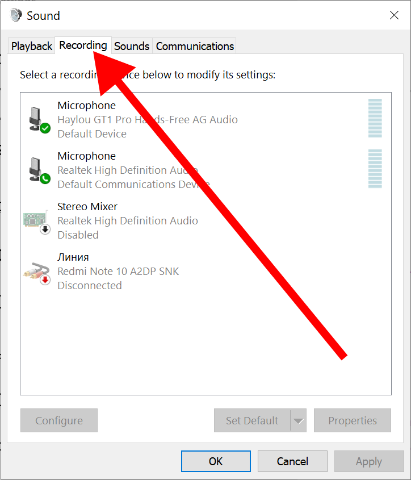Select the Haylou GT1 Pro microphone icon
The width and height of the screenshot is (411, 480).
pyautogui.click(x=36, y=118)
